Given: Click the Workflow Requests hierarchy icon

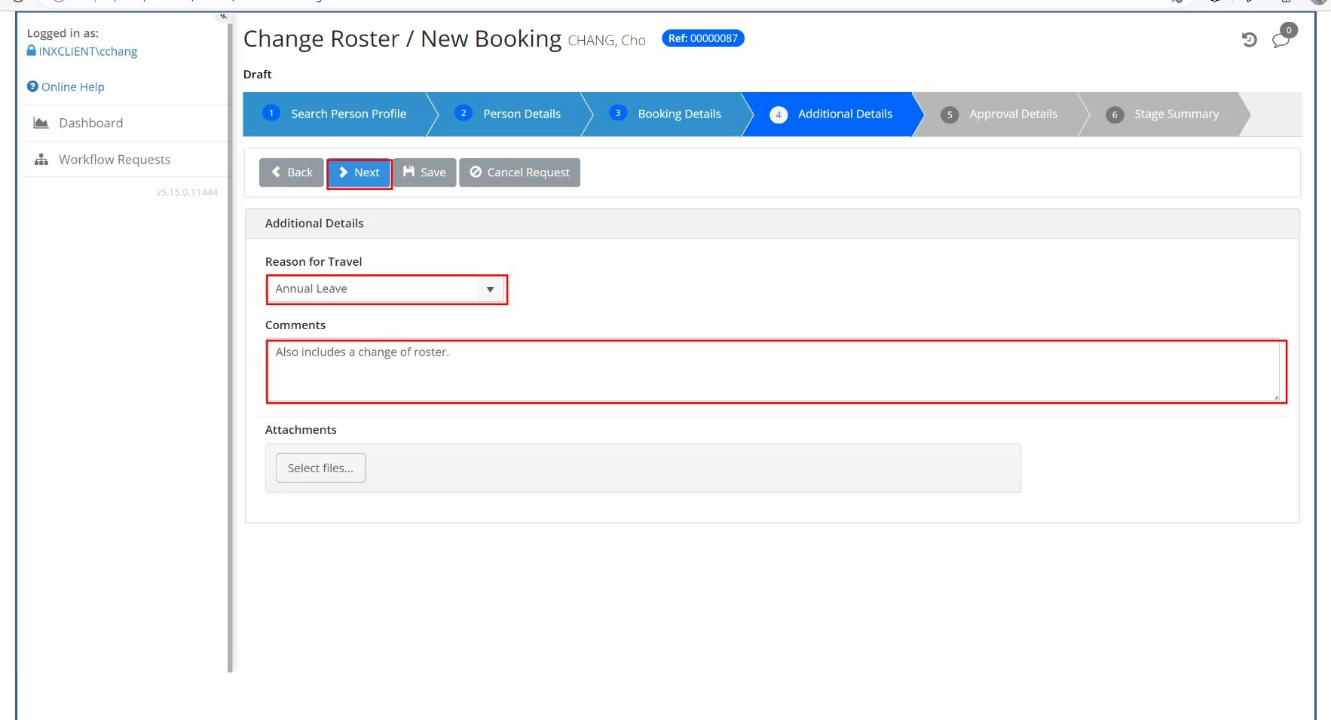Looking at the screenshot, I should coord(41,160).
